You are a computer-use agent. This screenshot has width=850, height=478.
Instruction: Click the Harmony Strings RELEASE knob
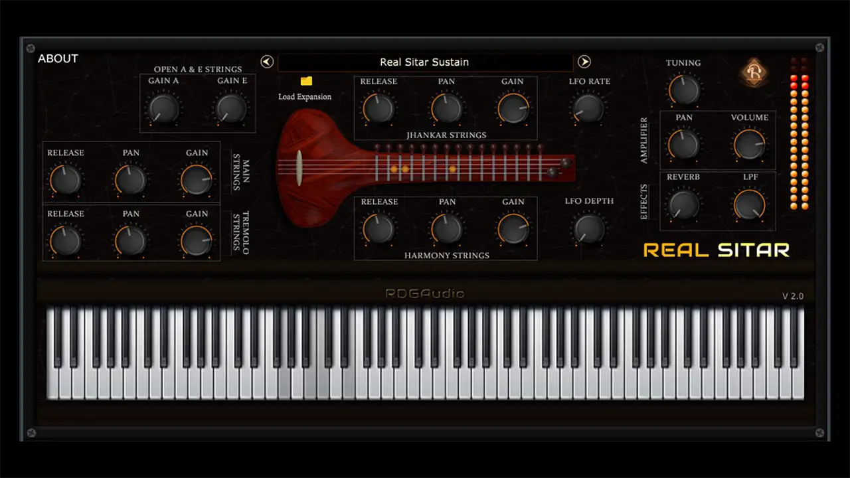point(379,229)
